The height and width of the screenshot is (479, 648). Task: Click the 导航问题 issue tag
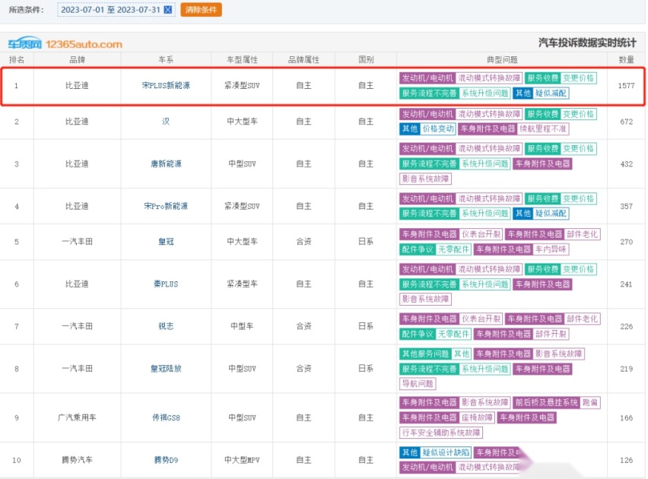[418, 383]
